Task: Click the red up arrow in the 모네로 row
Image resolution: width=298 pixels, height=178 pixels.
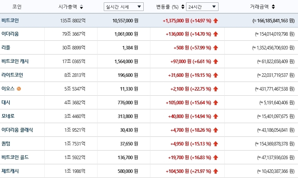Action: pos(215,116)
